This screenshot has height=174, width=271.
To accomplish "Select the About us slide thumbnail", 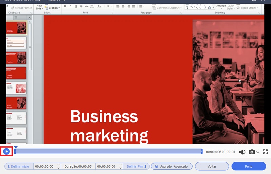I will (x=16, y=58).
